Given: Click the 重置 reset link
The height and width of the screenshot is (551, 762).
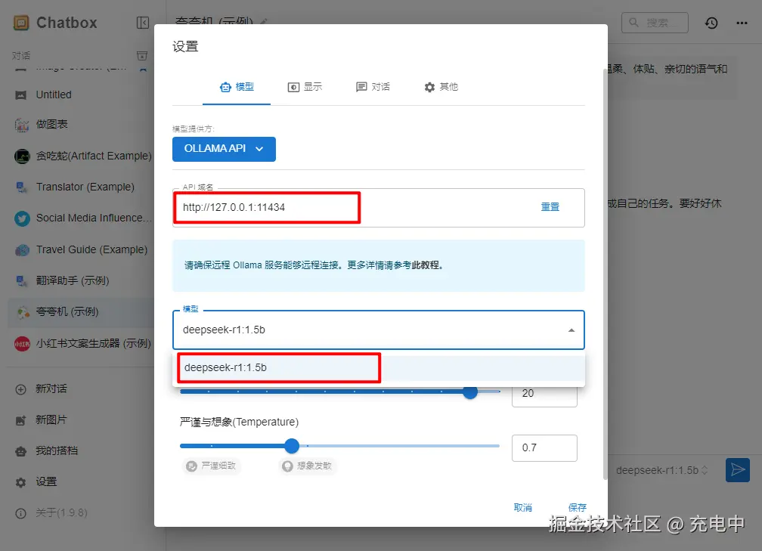Looking at the screenshot, I should pyautogui.click(x=550, y=207).
